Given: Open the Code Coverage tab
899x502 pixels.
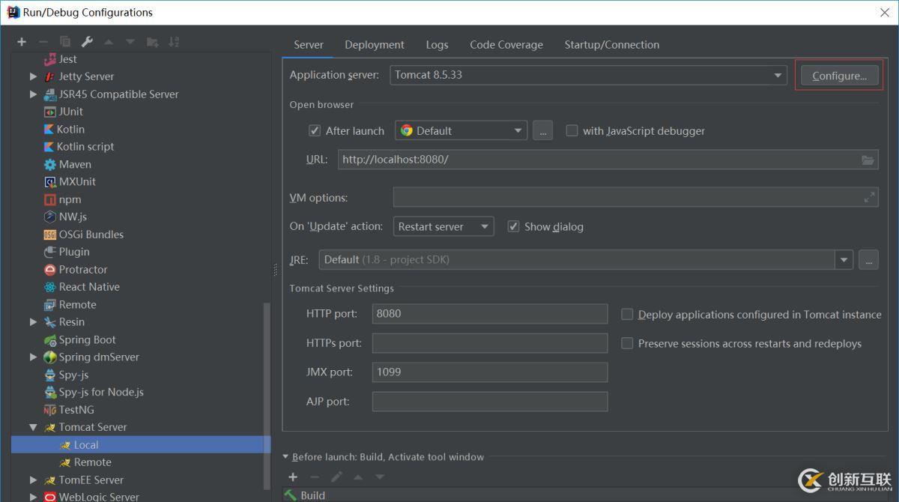Looking at the screenshot, I should pos(506,44).
